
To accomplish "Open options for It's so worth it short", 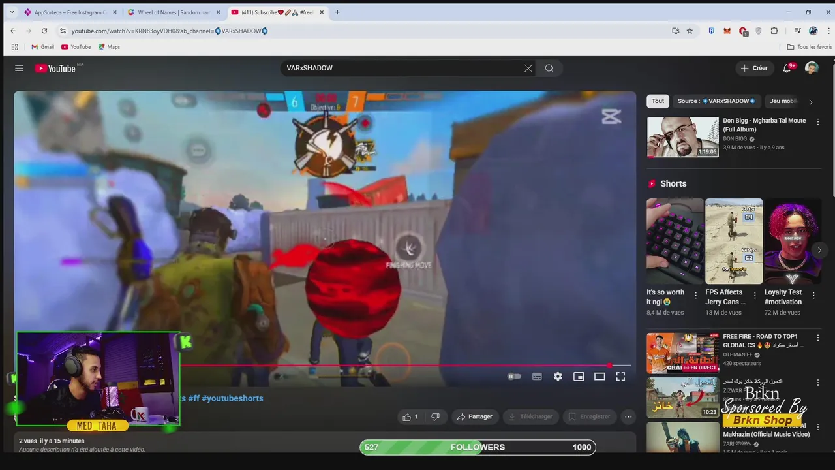I will [695, 296].
